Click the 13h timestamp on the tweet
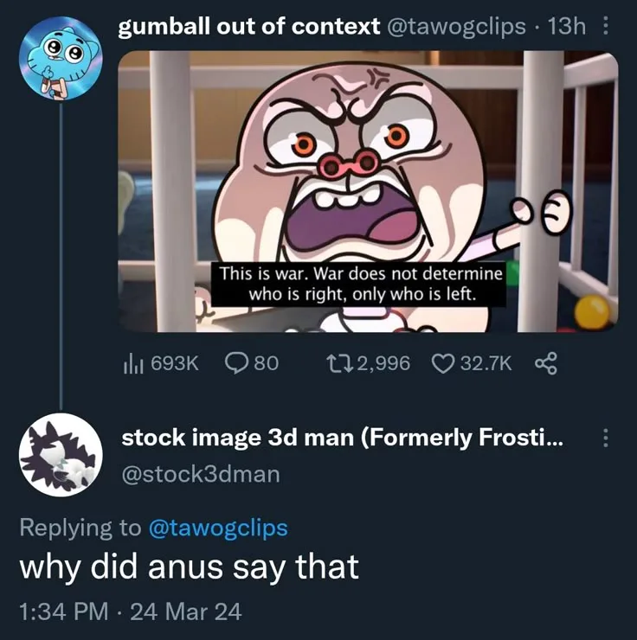This screenshot has width=637, height=640. point(567,27)
